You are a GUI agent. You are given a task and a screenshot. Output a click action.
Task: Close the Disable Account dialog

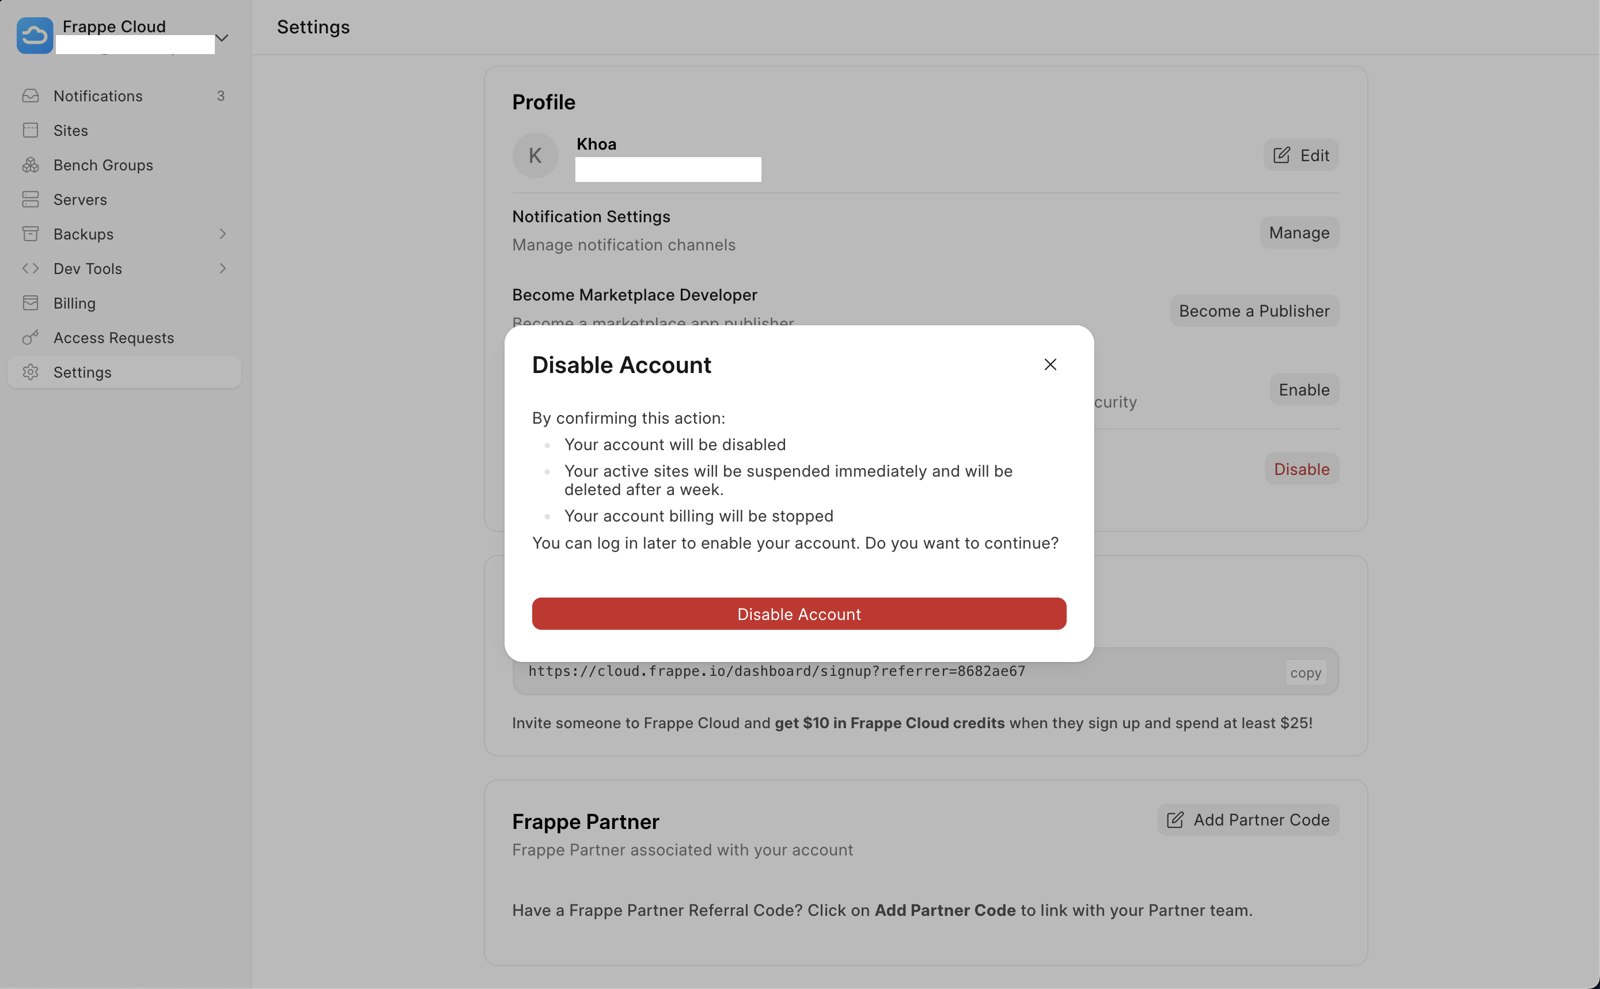coord(1049,364)
